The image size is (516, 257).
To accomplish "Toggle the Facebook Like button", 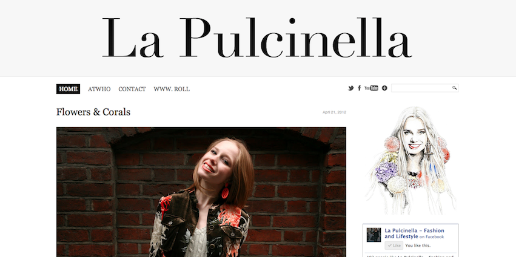I will pyautogui.click(x=394, y=246).
